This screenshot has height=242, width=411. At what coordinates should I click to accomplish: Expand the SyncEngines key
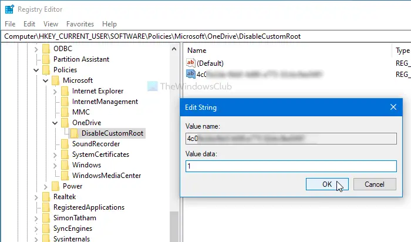click(36, 228)
